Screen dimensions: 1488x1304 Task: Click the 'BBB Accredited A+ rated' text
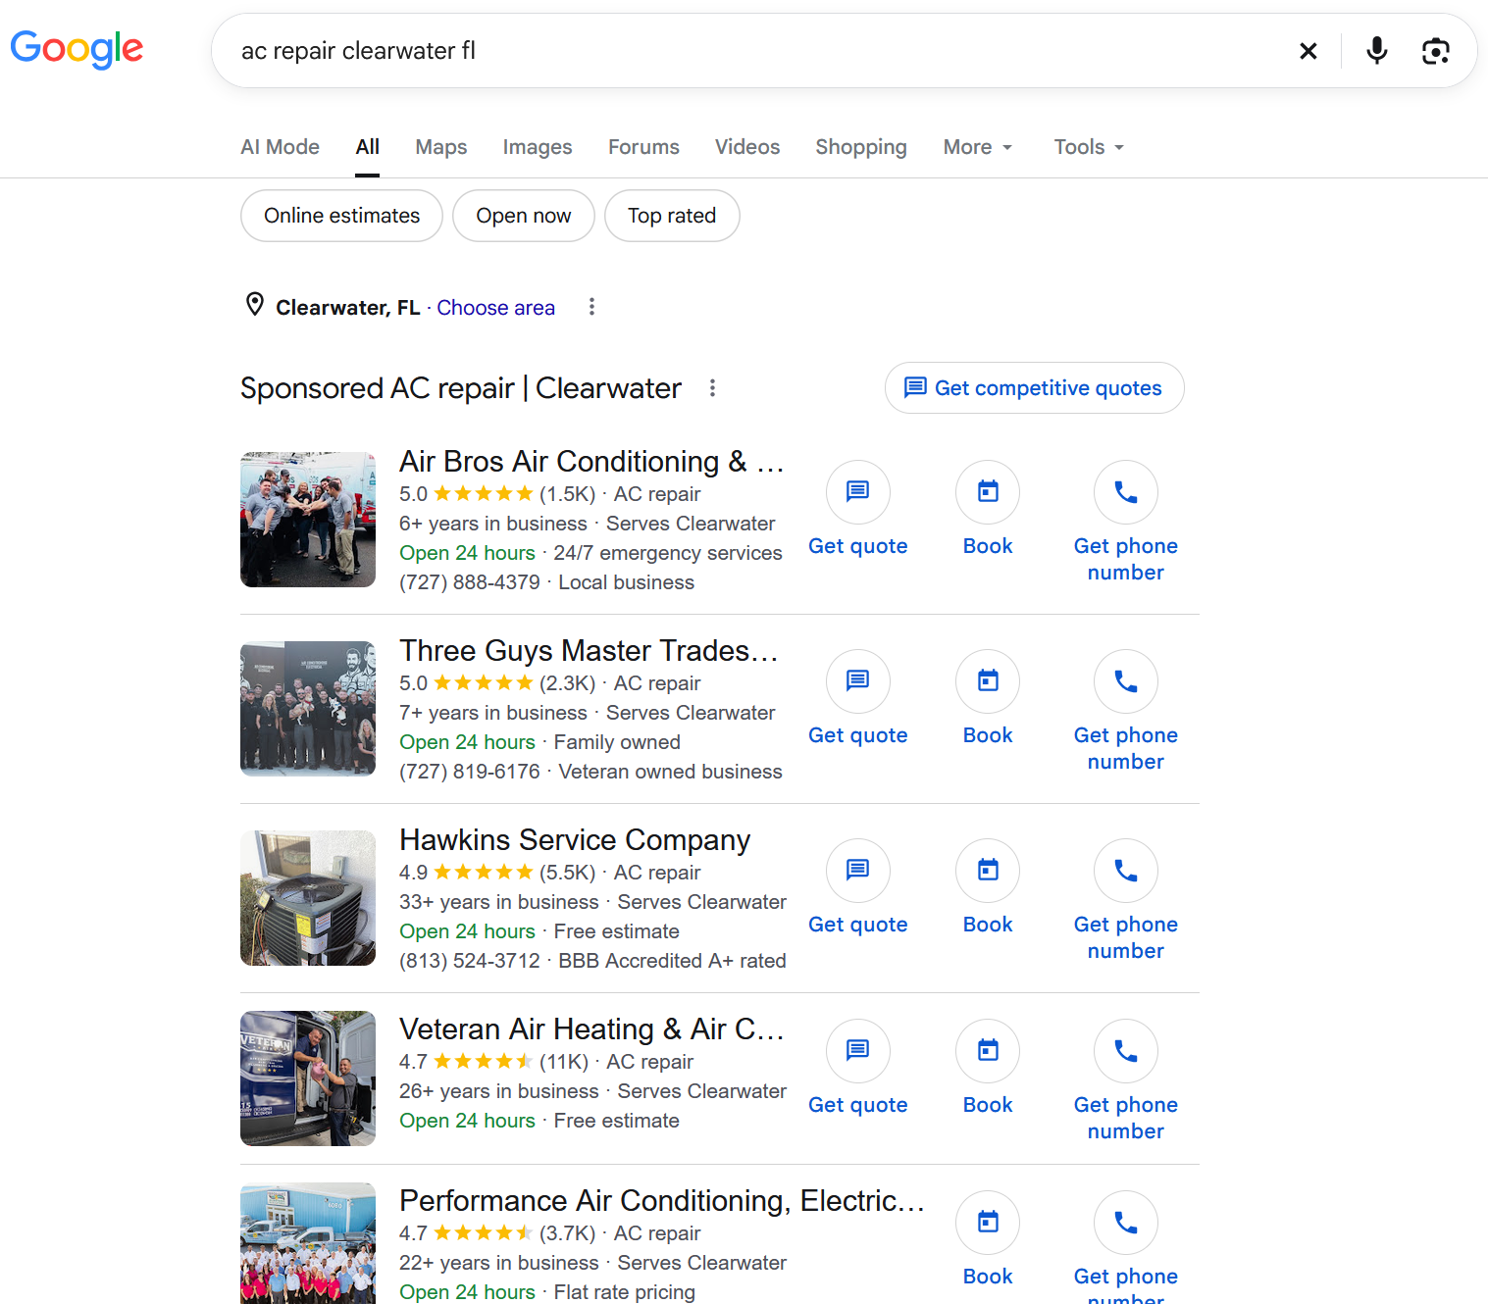click(x=672, y=961)
